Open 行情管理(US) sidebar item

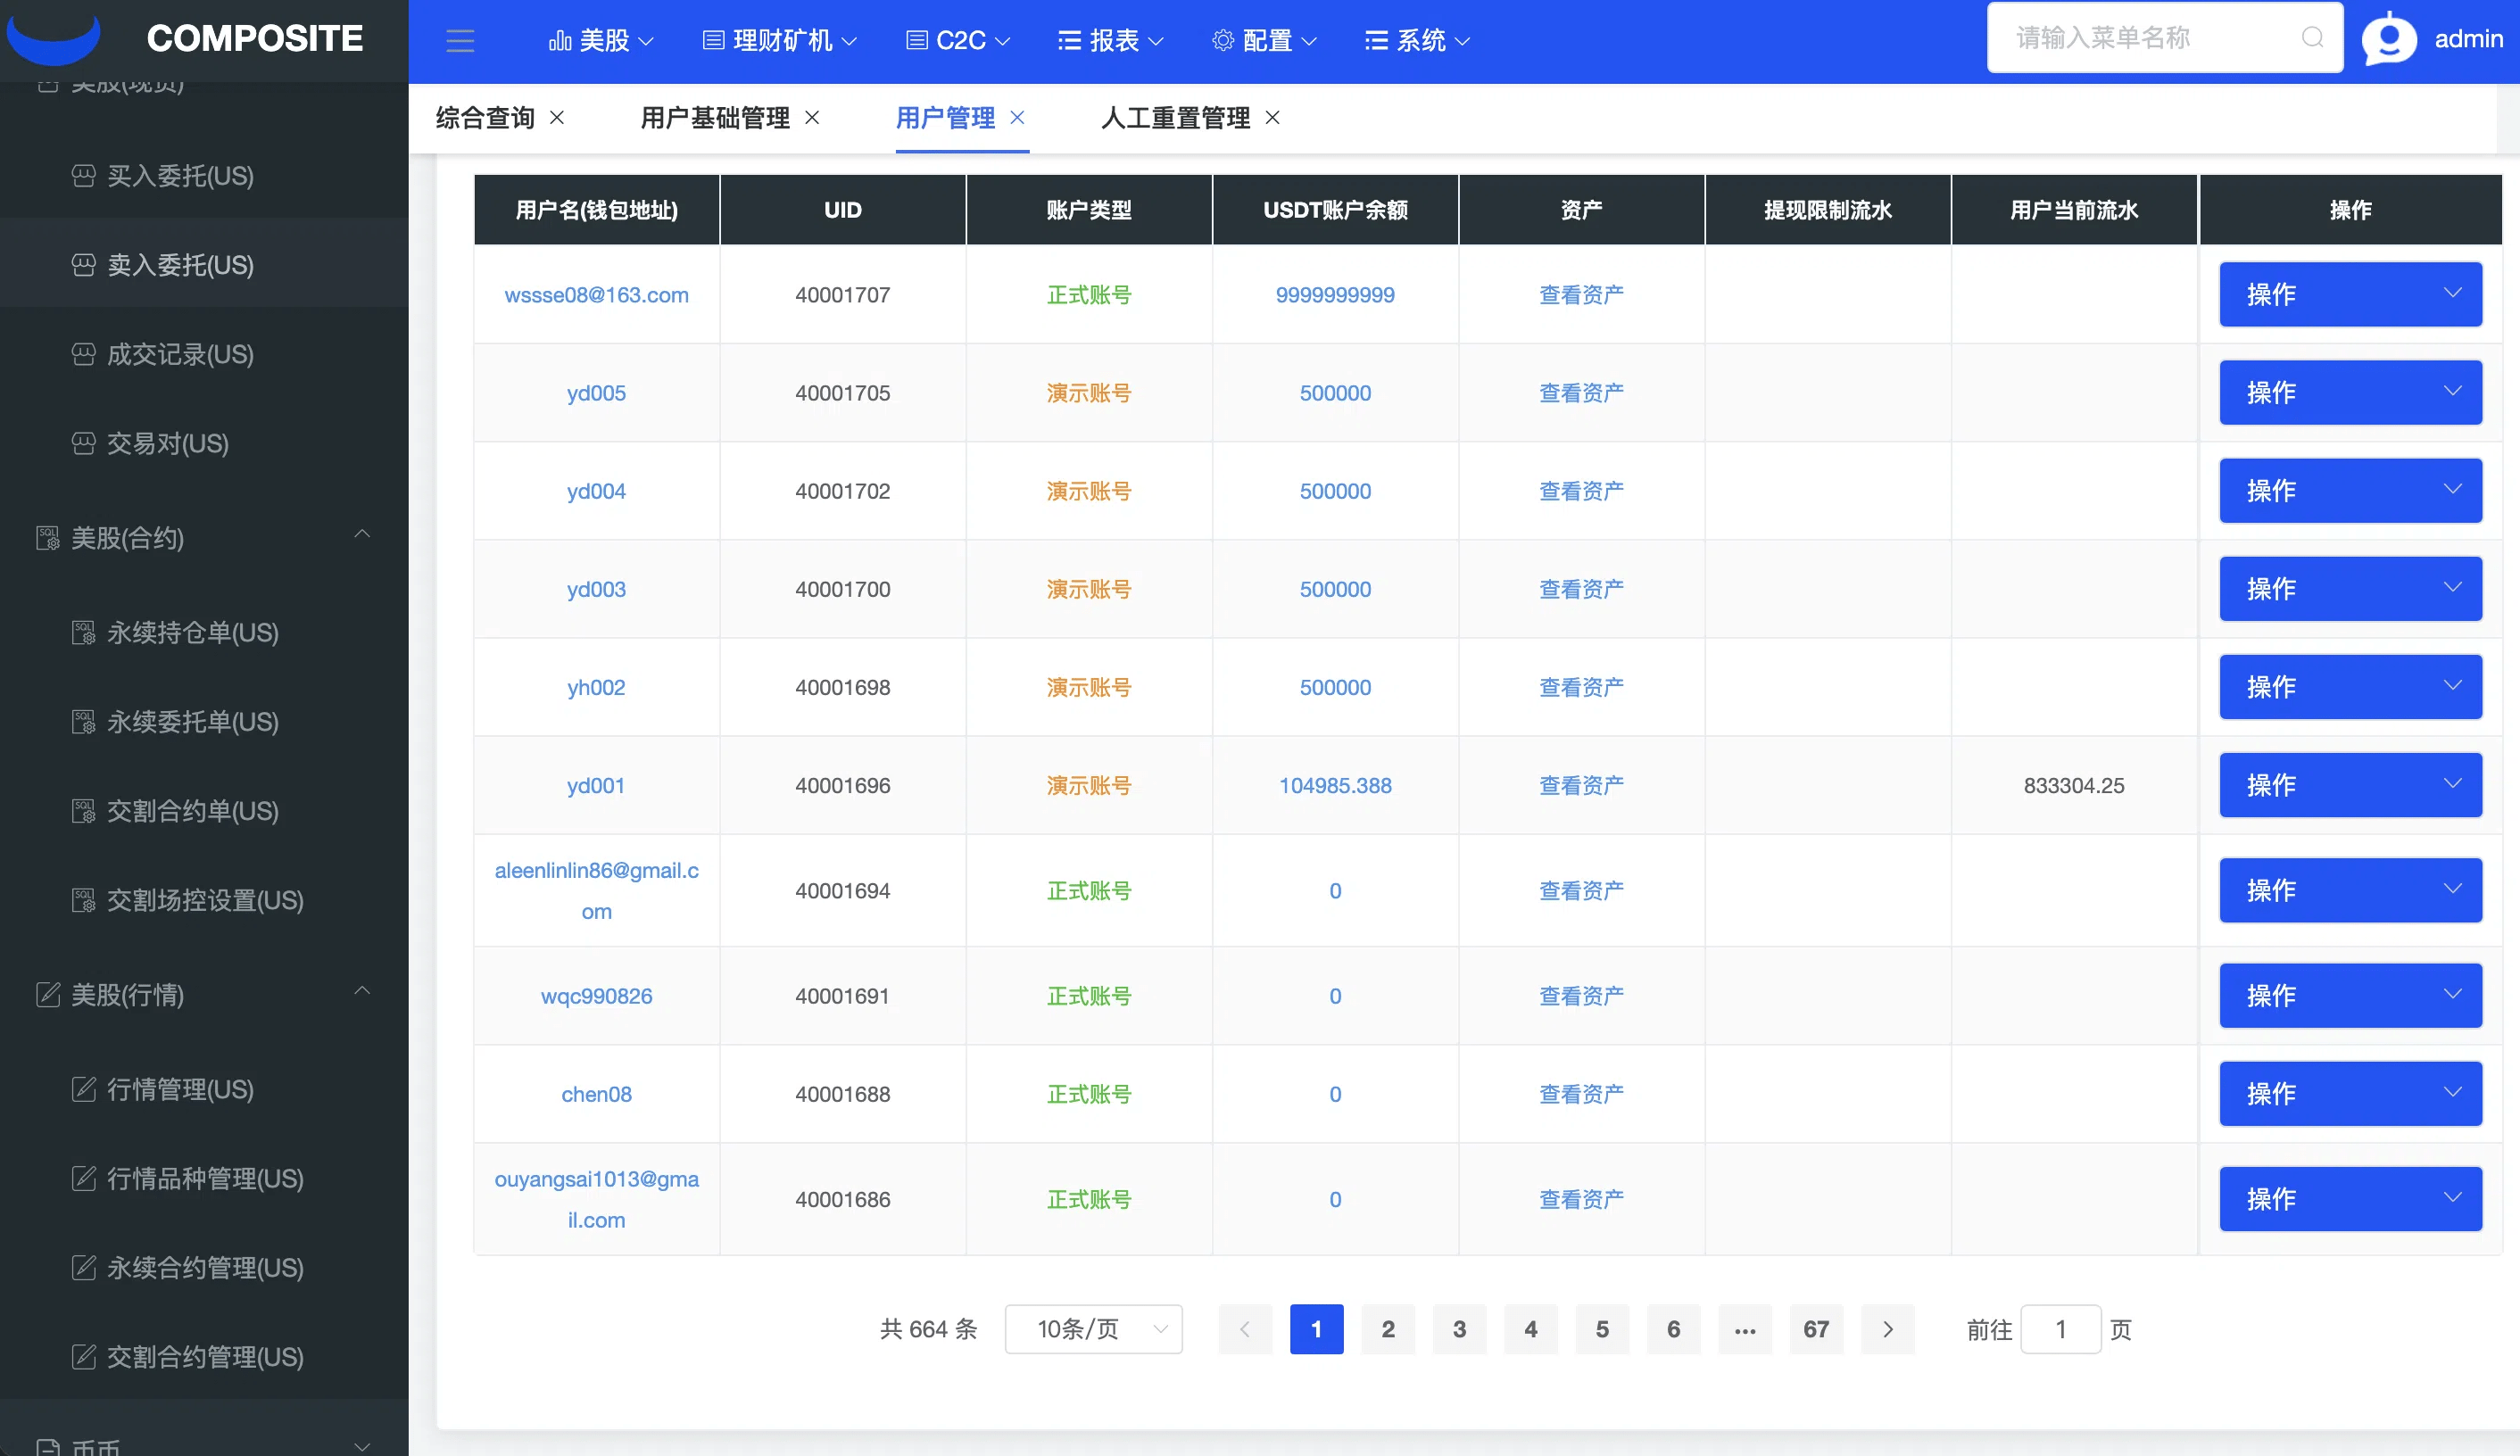coord(180,1089)
